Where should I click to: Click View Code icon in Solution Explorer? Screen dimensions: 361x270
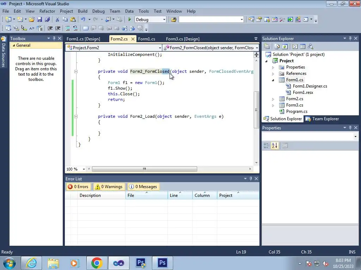point(295,47)
